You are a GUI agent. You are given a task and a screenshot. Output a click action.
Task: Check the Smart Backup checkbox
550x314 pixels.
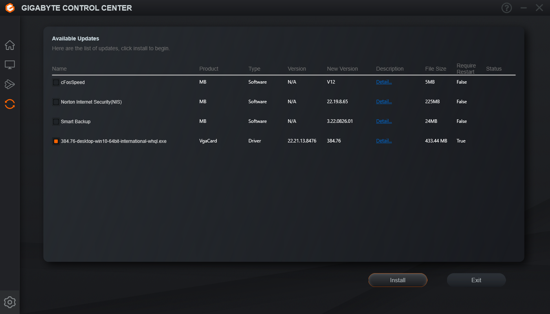(x=56, y=122)
